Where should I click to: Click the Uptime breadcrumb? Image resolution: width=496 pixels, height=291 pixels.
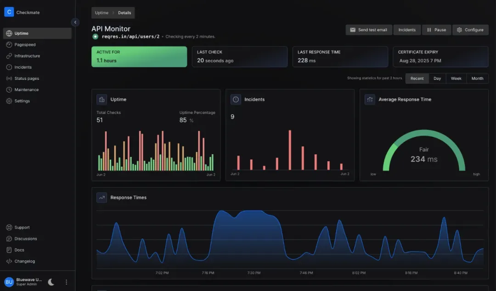[101, 13]
